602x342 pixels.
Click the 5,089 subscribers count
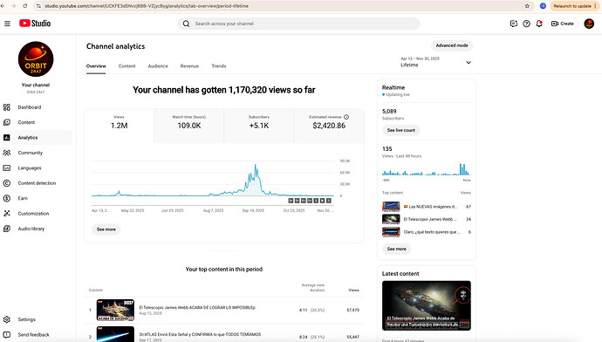pyautogui.click(x=389, y=112)
